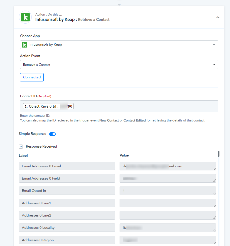Click the Addresses 0 Line1 value box
This screenshot has height=246, width=230.
click(x=168, y=203)
